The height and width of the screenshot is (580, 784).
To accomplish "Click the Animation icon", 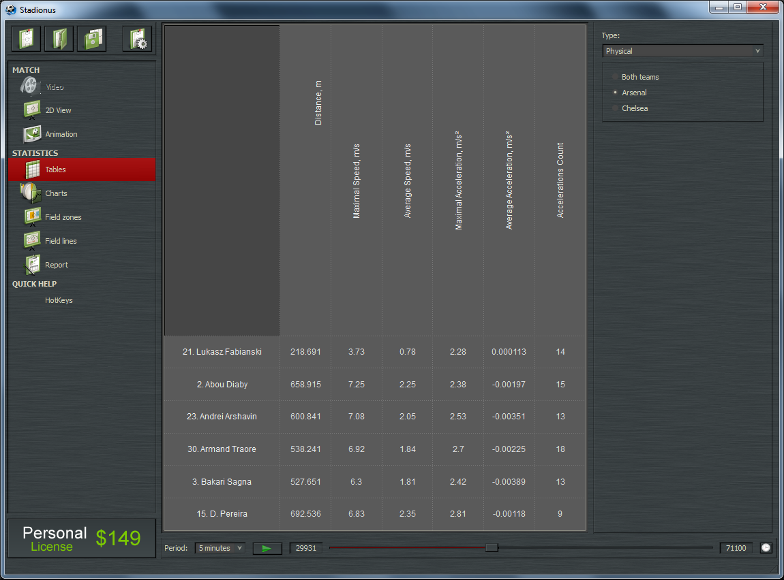I will click(x=32, y=134).
